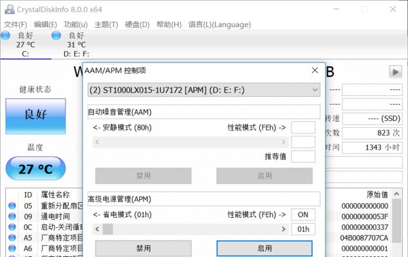Close the CrystalDiskInfo main window

tap(393, 10)
